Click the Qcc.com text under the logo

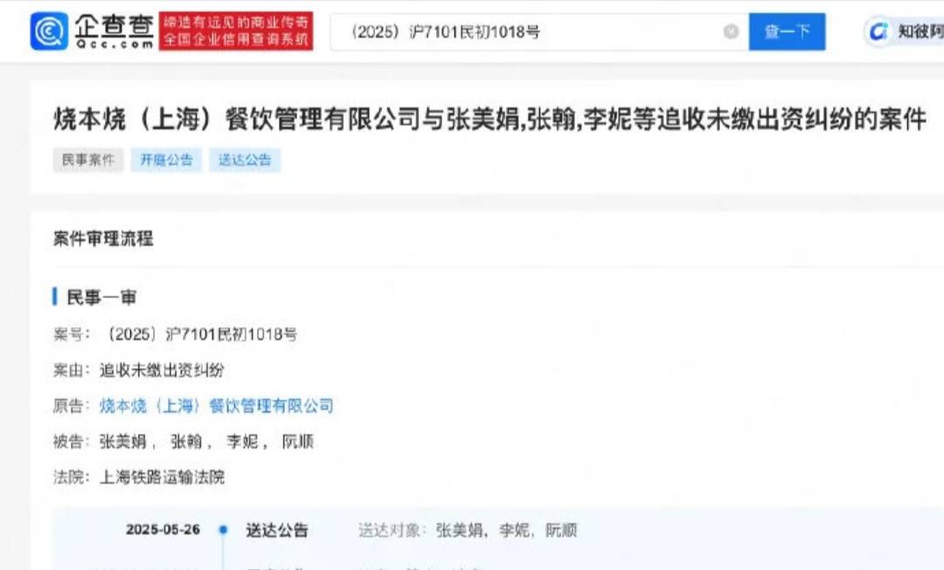[x=115, y=44]
